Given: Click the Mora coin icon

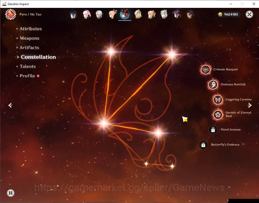Looking at the screenshot, I should [220, 14].
